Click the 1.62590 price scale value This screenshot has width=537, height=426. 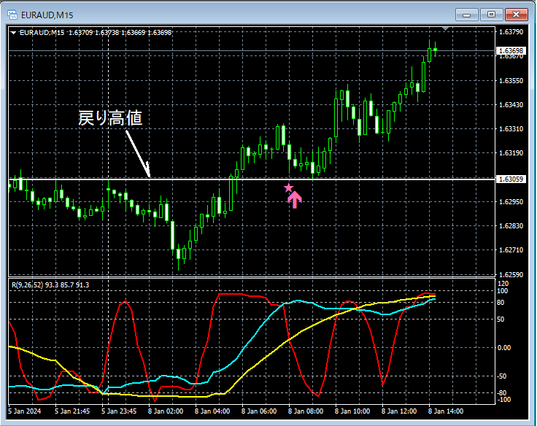[511, 275]
